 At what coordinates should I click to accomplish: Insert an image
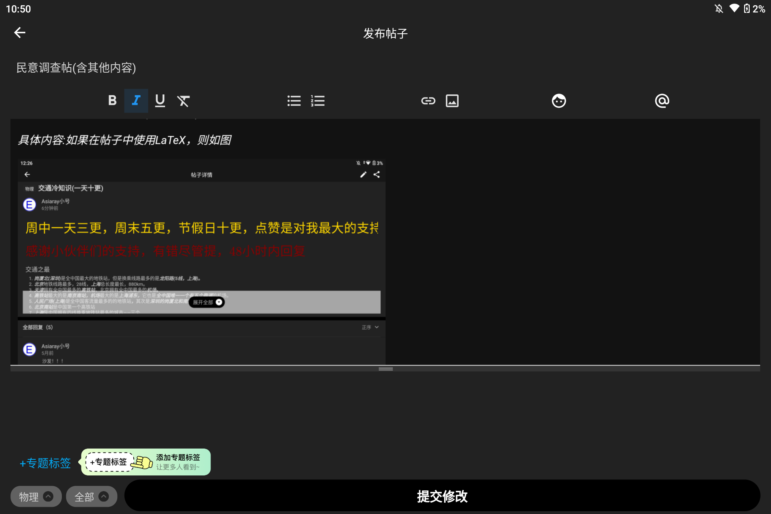tap(452, 100)
